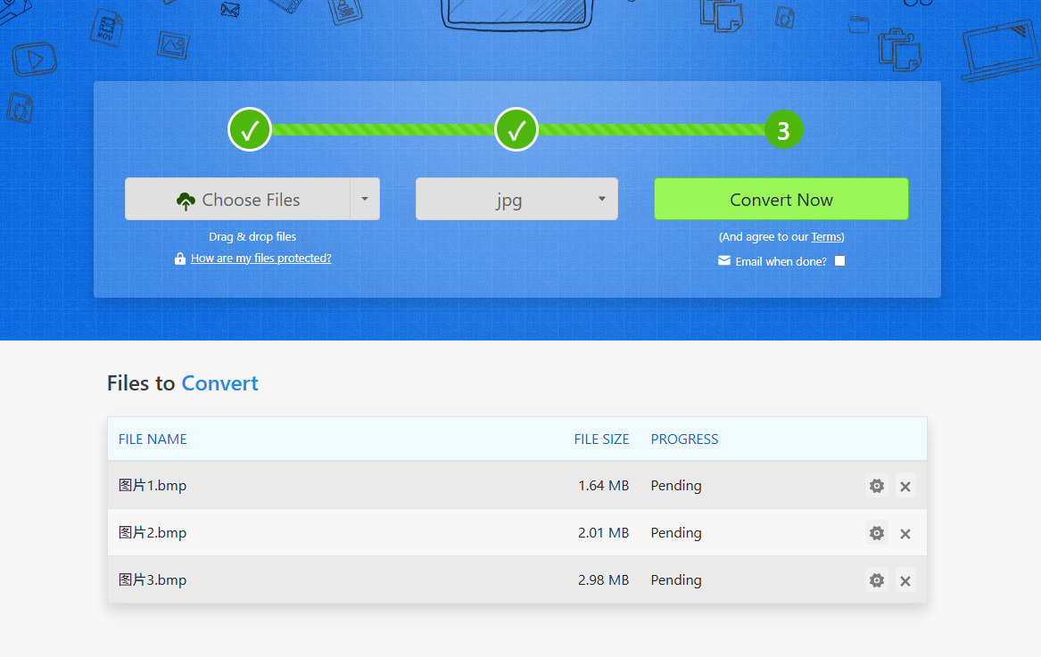1041x657 pixels.
Task: Open settings gear for 图片3.bmp
Action: tap(876, 580)
